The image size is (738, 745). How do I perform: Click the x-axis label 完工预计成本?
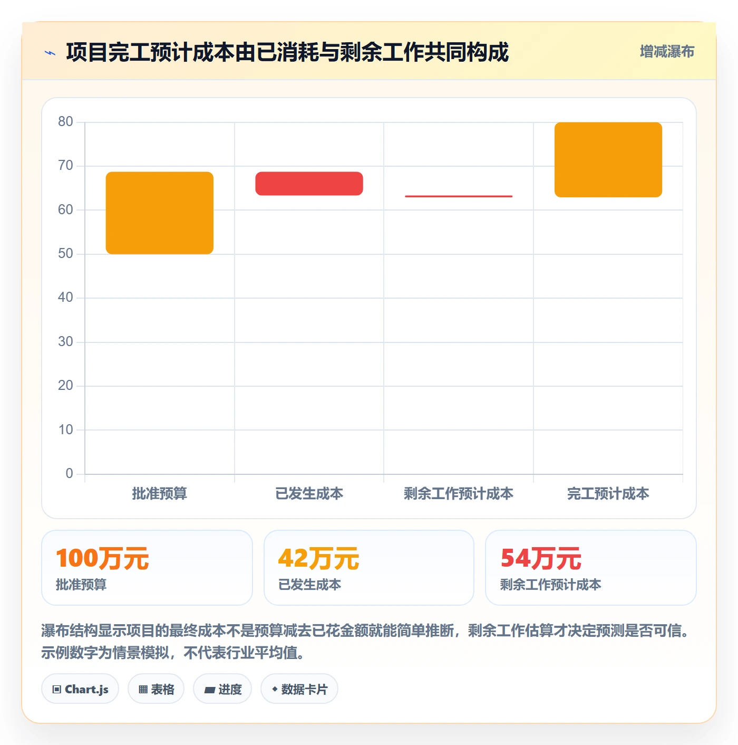coord(608,494)
